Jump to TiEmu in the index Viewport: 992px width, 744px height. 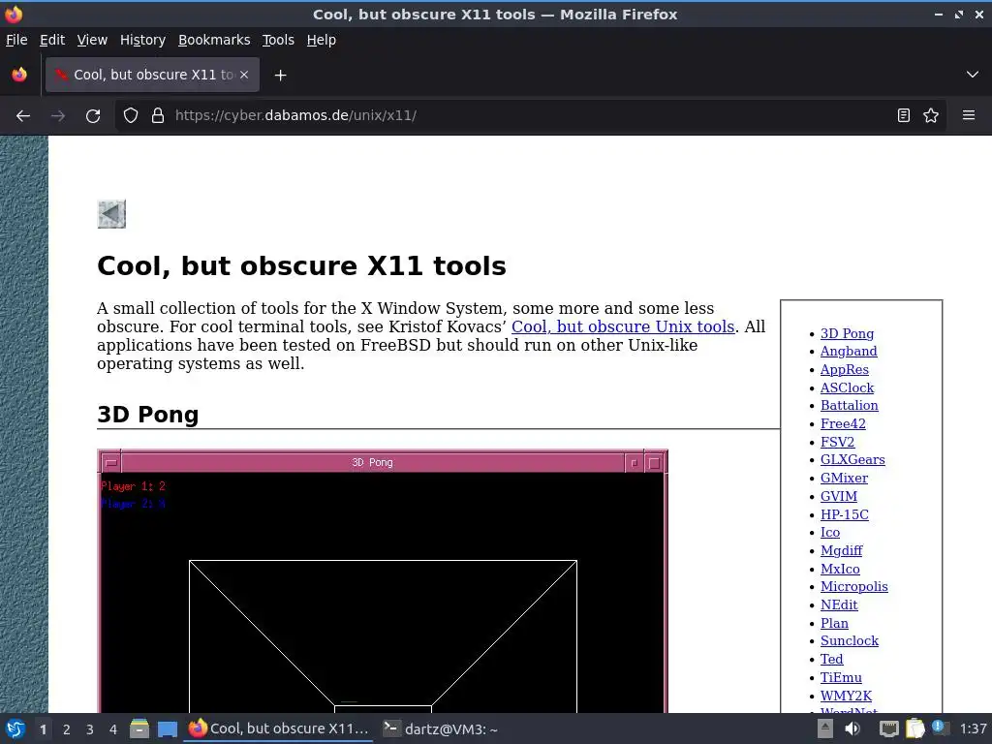pos(842,677)
